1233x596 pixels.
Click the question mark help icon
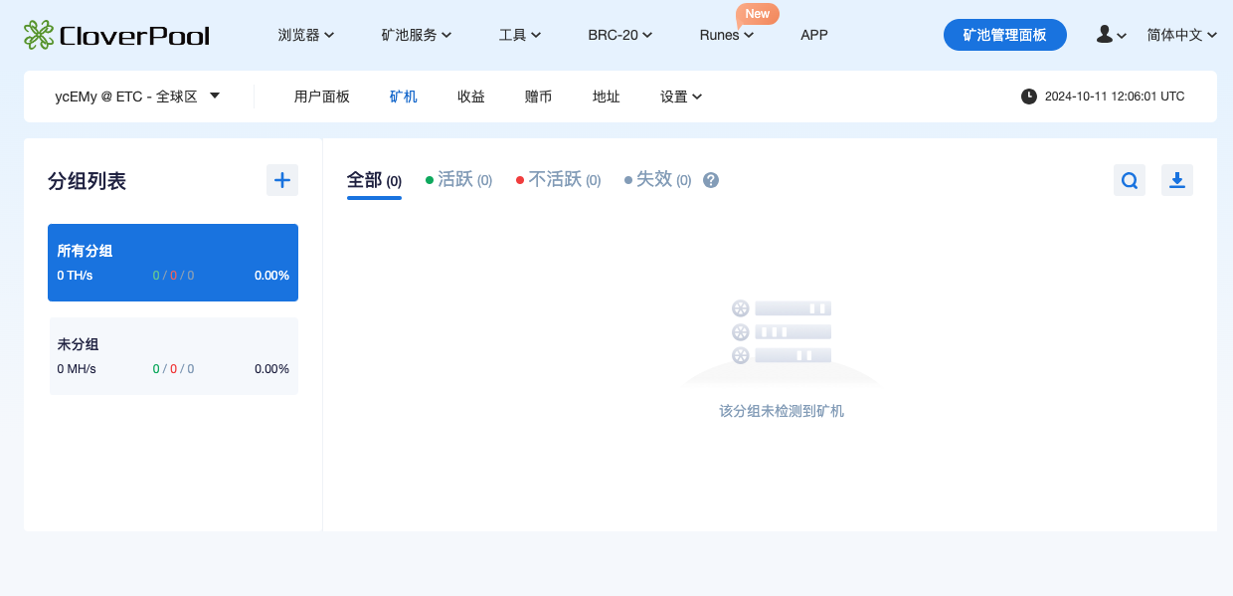(x=711, y=180)
